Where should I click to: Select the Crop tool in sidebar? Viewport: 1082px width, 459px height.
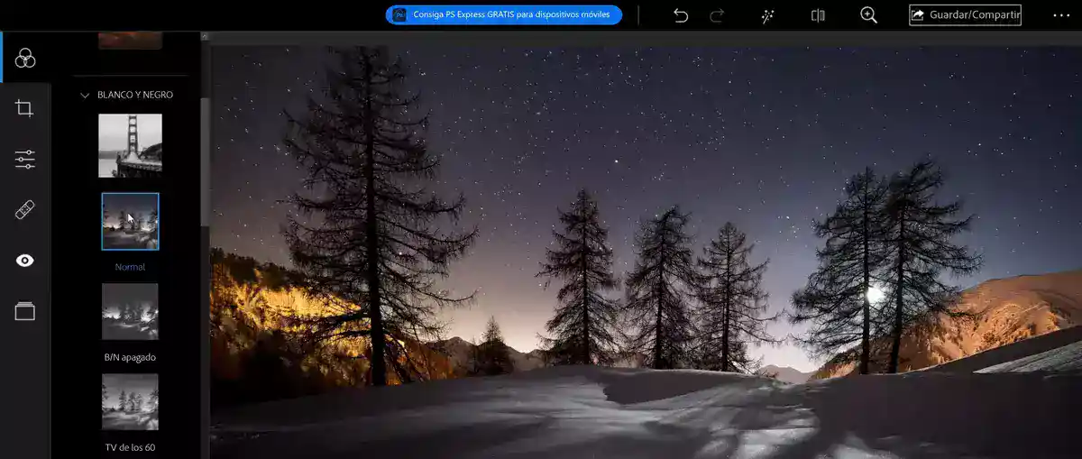point(25,109)
